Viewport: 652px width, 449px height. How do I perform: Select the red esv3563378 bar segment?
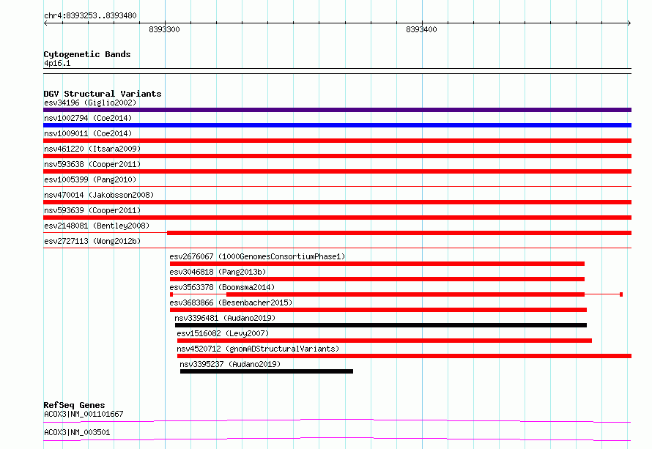(x=405, y=294)
